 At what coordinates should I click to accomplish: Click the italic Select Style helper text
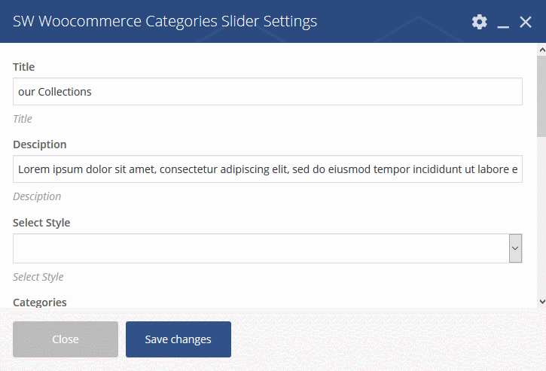coord(38,277)
